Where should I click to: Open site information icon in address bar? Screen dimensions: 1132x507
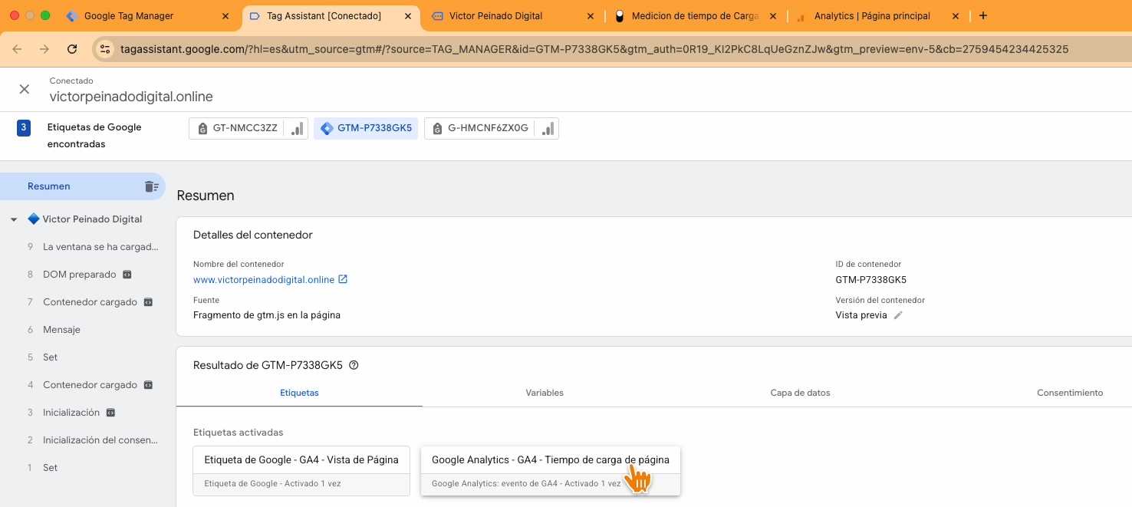(x=106, y=49)
